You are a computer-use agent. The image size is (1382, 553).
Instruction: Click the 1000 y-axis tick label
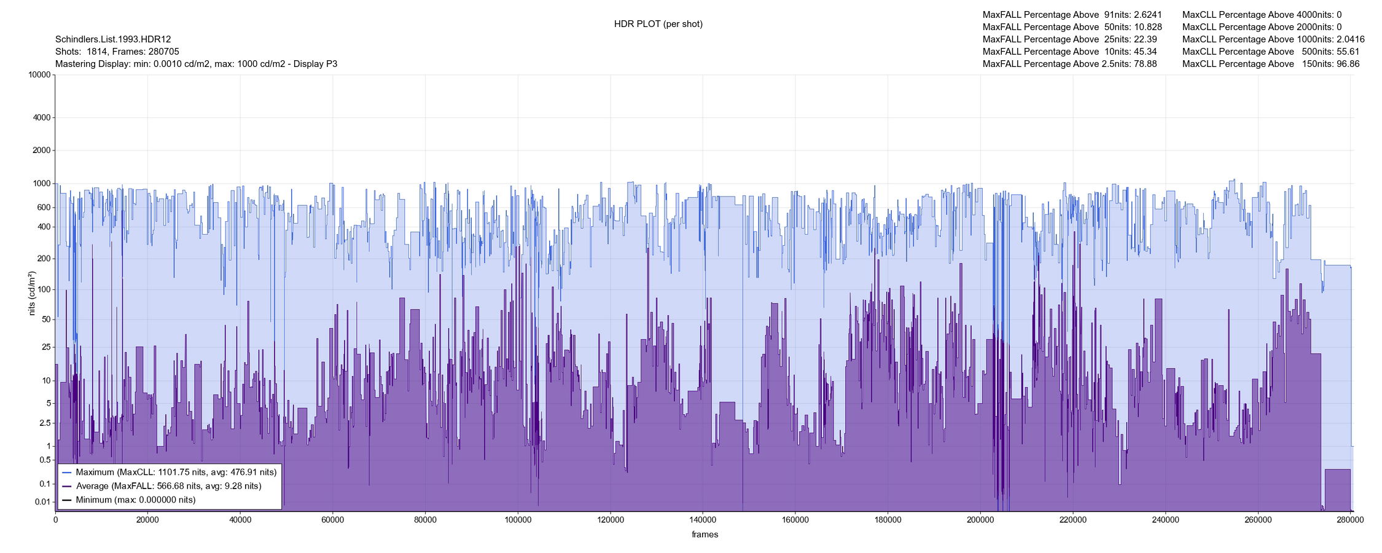click(42, 183)
